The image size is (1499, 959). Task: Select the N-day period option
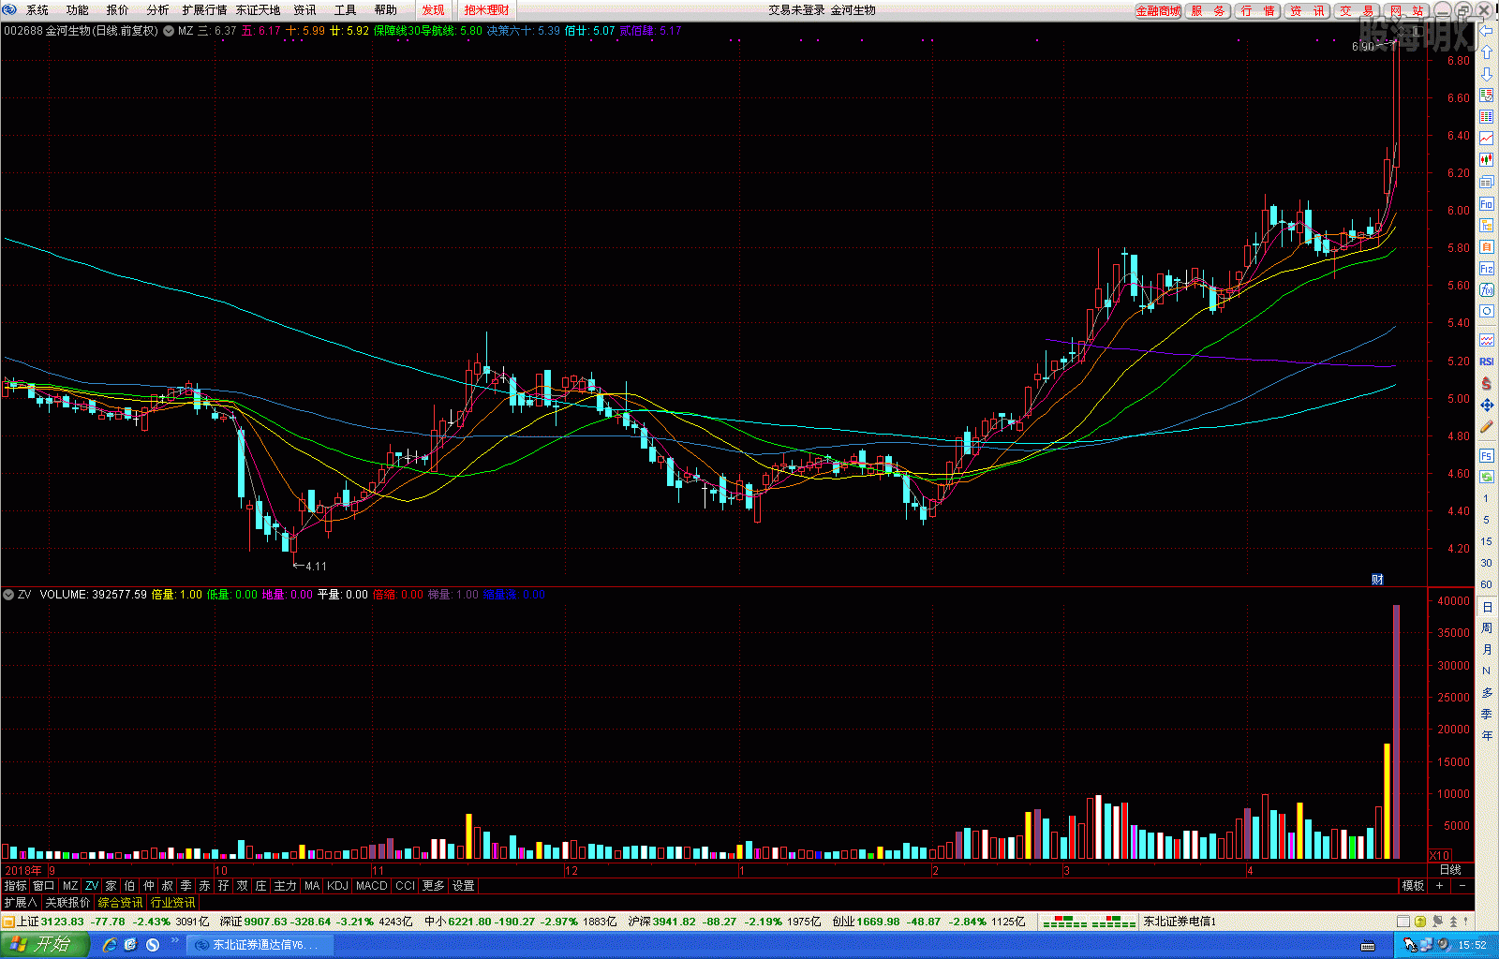click(x=1486, y=671)
